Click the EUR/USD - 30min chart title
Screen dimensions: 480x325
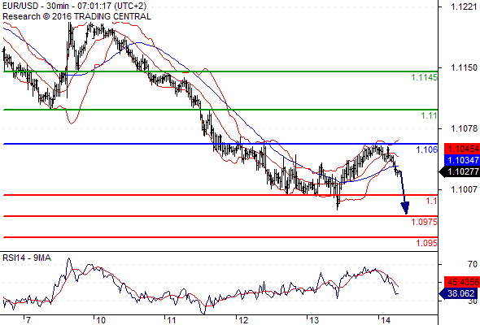click(x=74, y=6)
